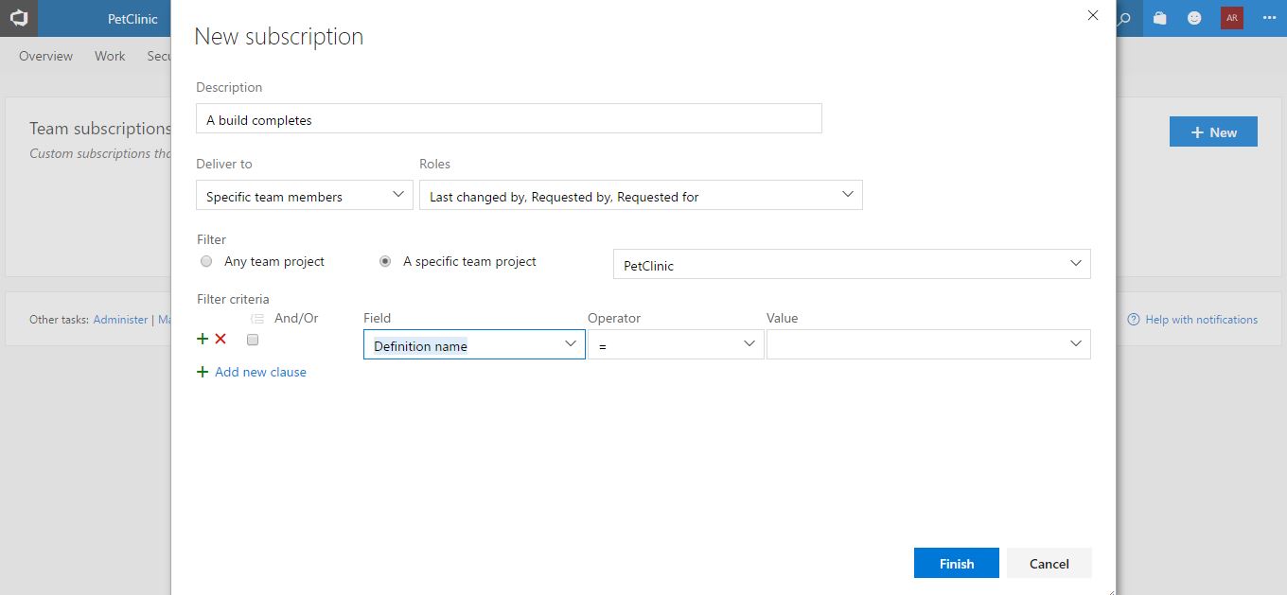Screen dimensions: 1287x595
Task: Check the clause grouping checkbox
Action: [253, 340]
